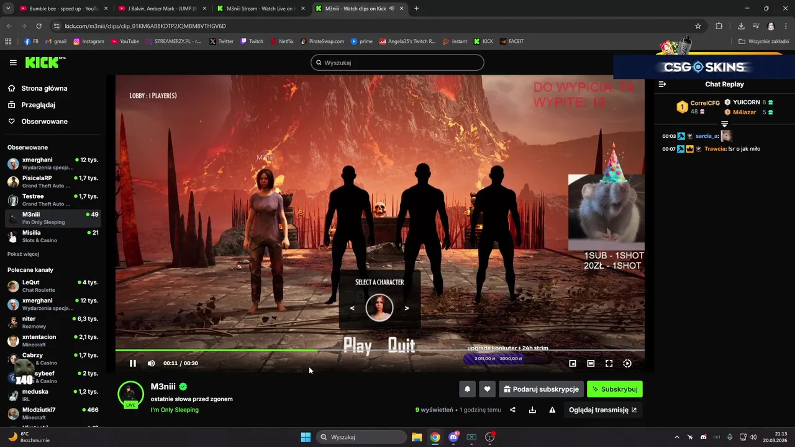795x447 pixels.
Task: Open Chrome extensions puzzle icon
Action: [719, 26]
